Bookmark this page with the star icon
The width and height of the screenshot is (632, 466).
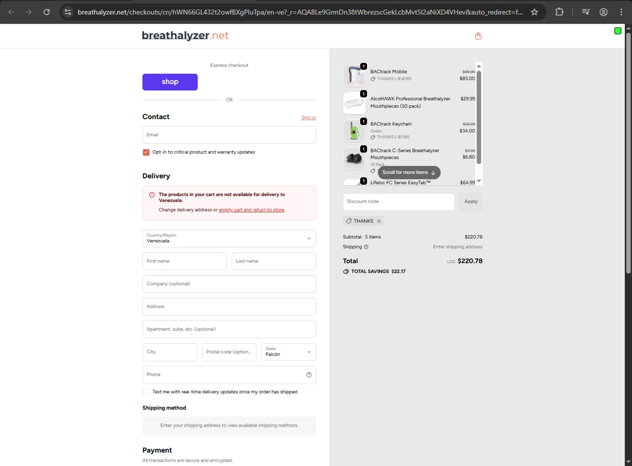(x=534, y=12)
